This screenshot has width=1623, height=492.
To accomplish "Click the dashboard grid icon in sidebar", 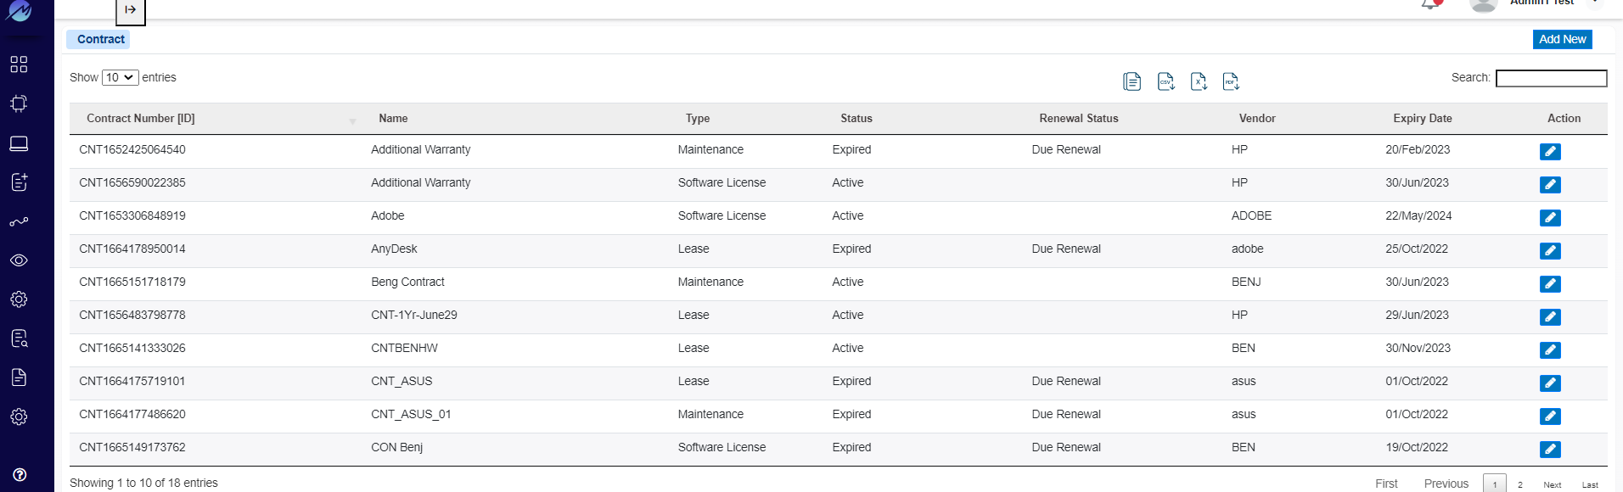I will pos(19,64).
